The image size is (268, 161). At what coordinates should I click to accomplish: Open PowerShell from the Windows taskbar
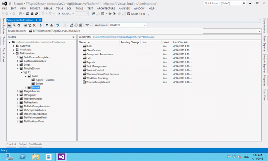(22, 157)
